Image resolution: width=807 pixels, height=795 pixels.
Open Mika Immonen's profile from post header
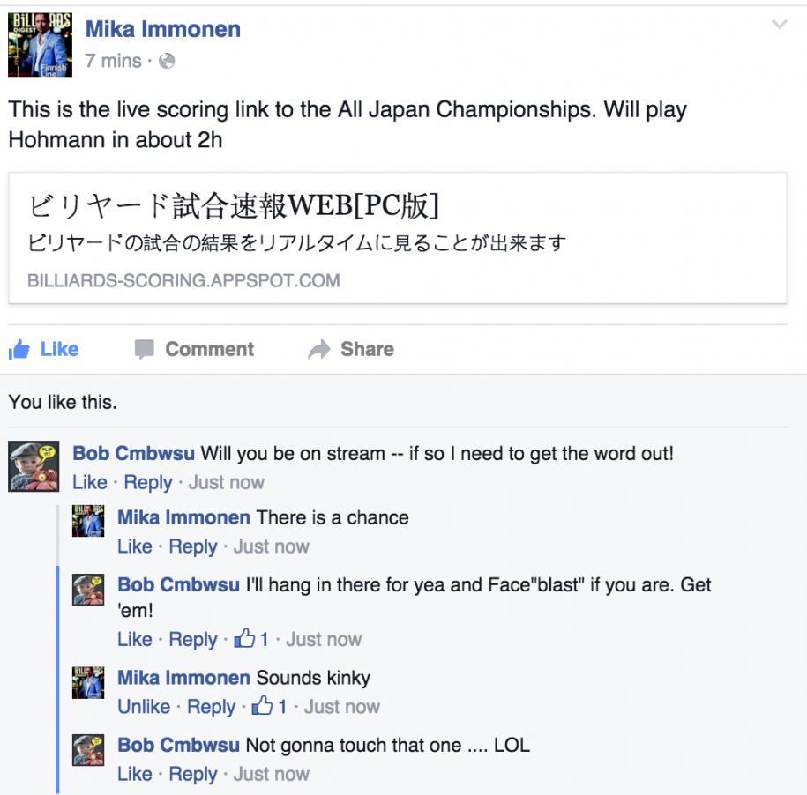pyautogui.click(x=162, y=29)
